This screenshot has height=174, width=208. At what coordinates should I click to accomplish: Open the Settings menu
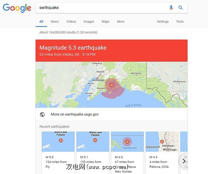163,22
